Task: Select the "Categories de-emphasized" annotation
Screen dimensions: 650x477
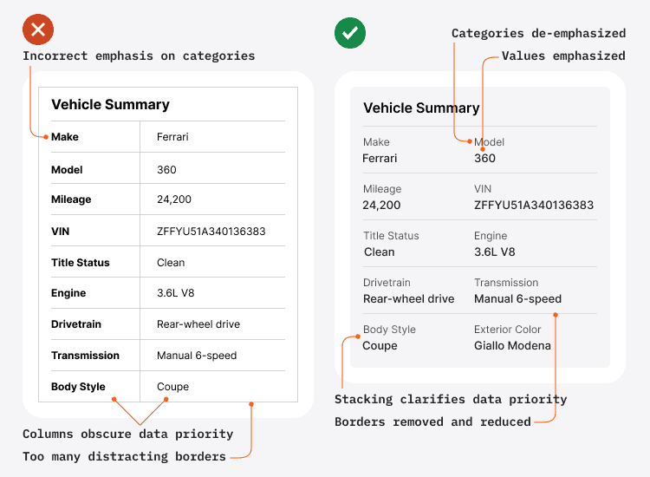Action: tap(538, 34)
